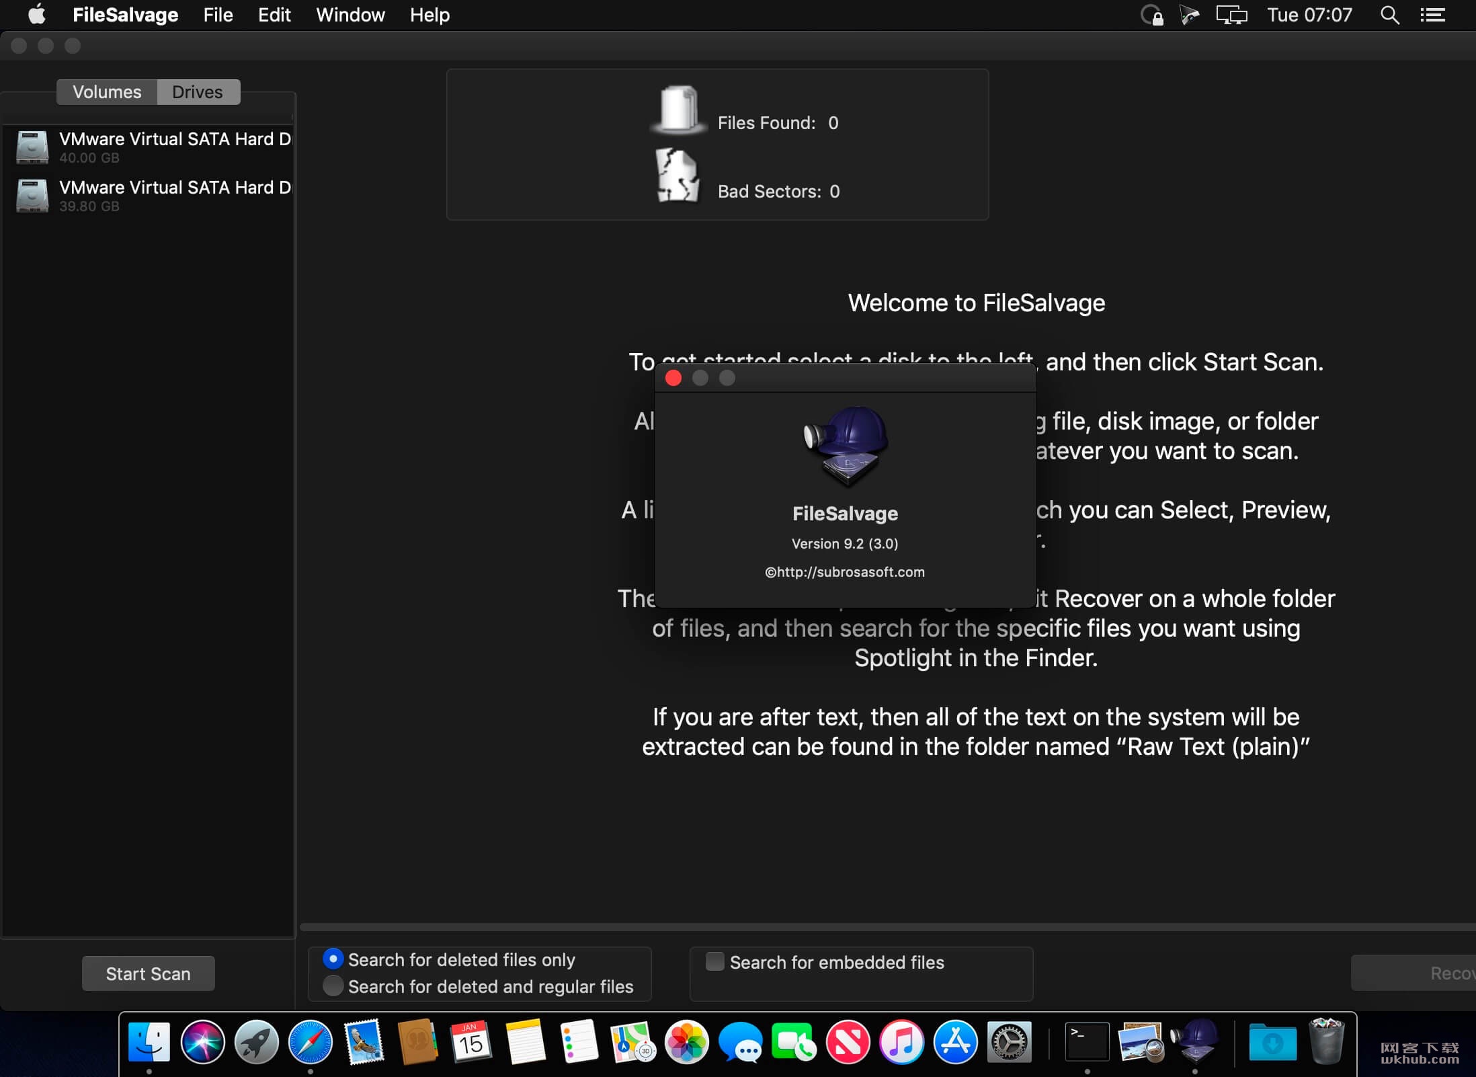Open the Help menu

[429, 15]
